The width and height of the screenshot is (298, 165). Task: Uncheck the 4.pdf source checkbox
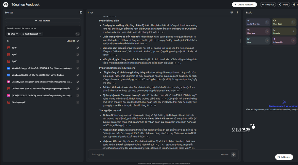[78, 54]
